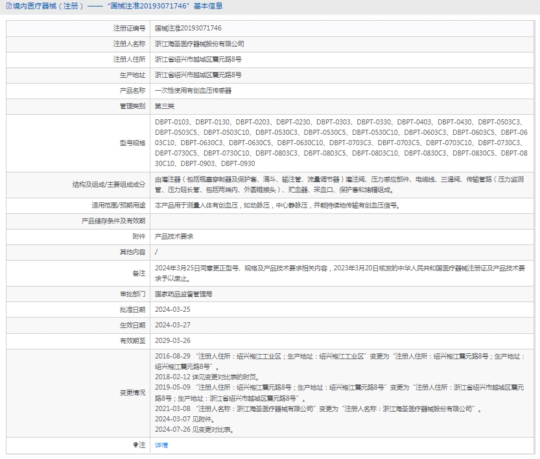Image resolution: width=540 pixels, height=459 pixels.
Task: Click the 适用范围/预期用途 row label
Action: pyautogui.click(x=119, y=206)
